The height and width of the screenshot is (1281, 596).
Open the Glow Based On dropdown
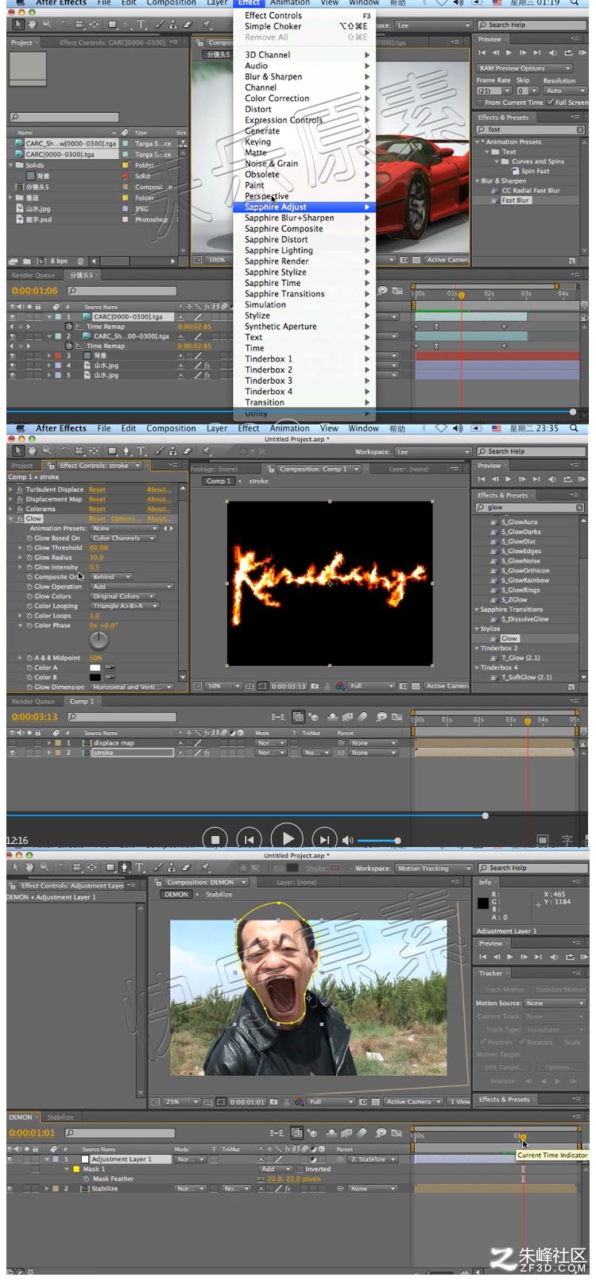pyautogui.click(x=122, y=538)
